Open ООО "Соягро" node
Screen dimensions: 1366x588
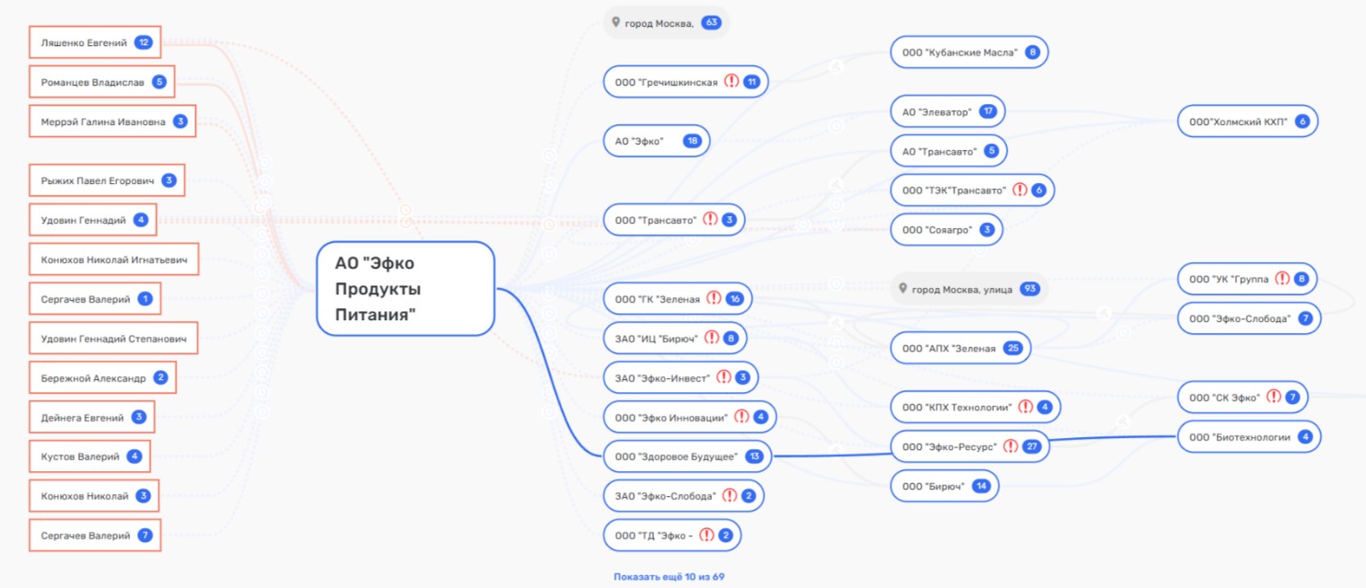[x=946, y=230]
